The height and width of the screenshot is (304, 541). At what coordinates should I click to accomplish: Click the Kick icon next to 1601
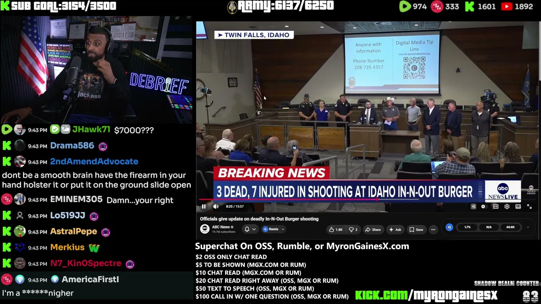point(469,6)
